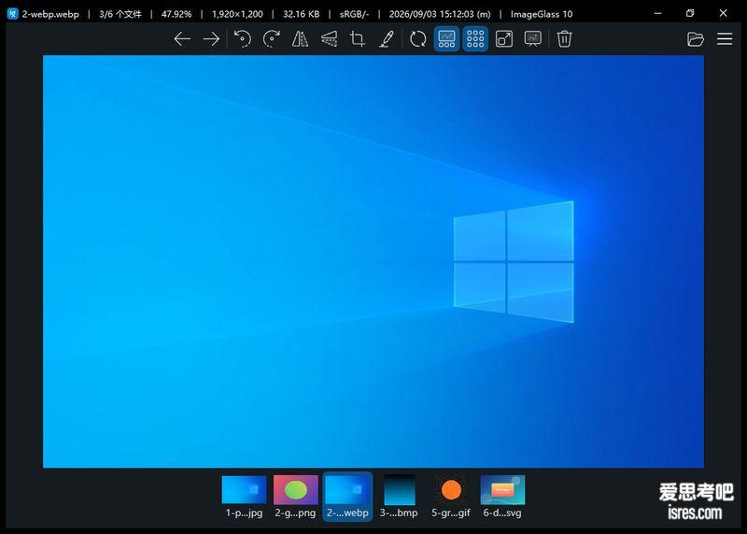Click the Refresh/reload image icon
The width and height of the screenshot is (747, 534).
pos(417,39)
